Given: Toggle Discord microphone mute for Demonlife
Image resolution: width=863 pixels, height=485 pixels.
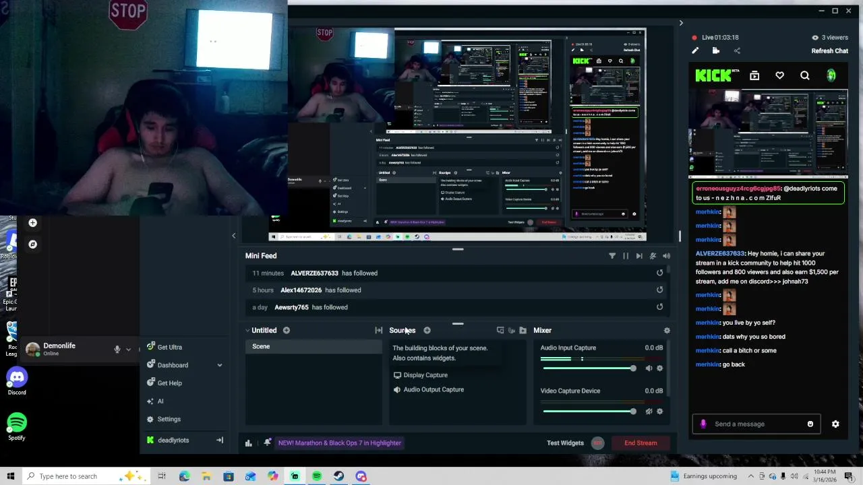Looking at the screenshot, I should click(x=117, y=349).
